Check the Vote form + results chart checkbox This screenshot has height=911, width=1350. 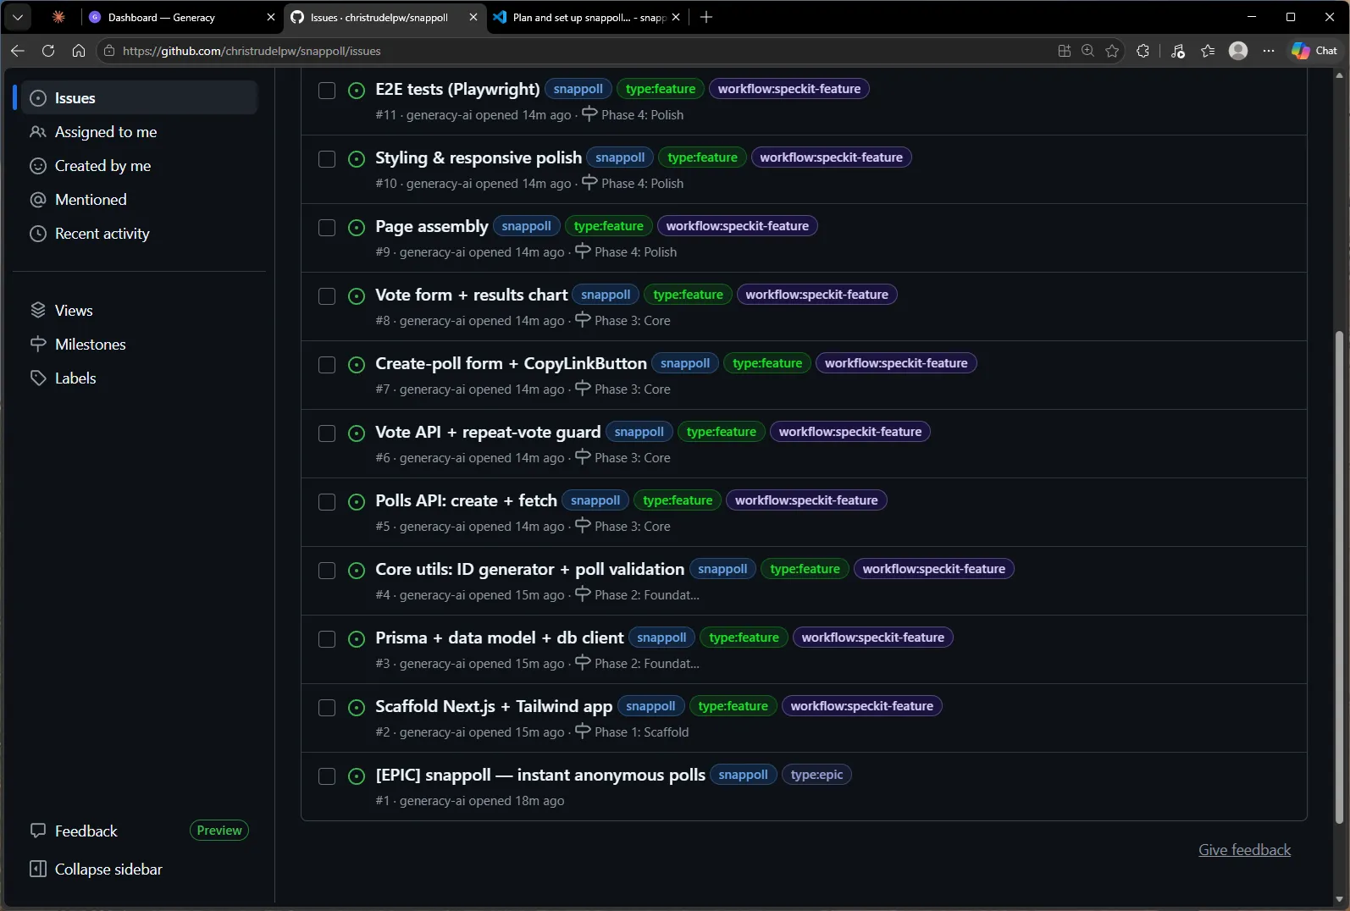(327, 295)
